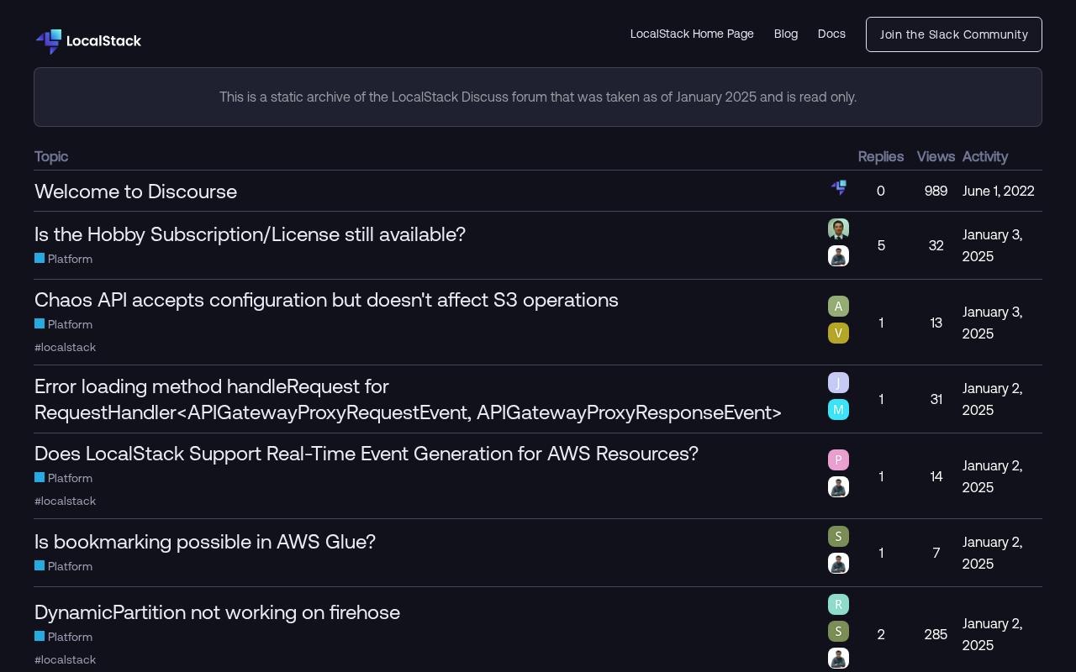Open 'DynamicPartition not working on firehose' topic
Image resolution: width=1076 pixels, height=672 pixels.
pos(217,612)
